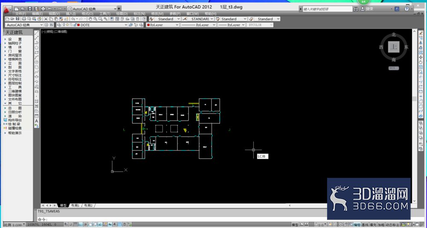Screen dimensions: 427x228
Task: Click the Plot printer icon in quick access bar
Action: click(x=43, y=9)
